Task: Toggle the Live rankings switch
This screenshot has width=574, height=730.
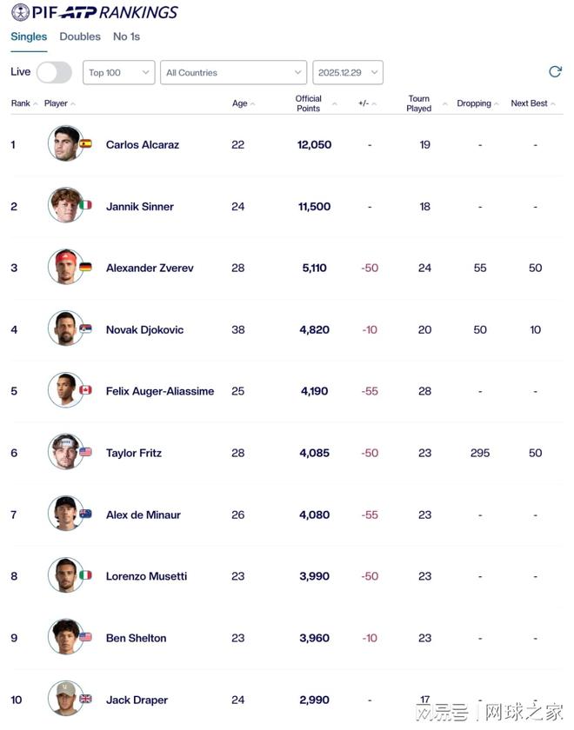Action: point(54,72)
